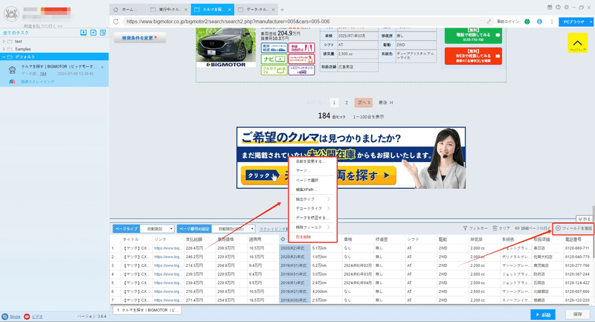Click page 2 in pagination

click(346, 103)
